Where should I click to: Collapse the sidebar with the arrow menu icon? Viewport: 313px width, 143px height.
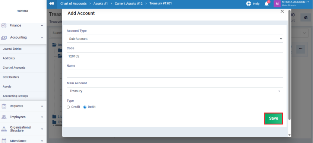click(x=52, y=4)
